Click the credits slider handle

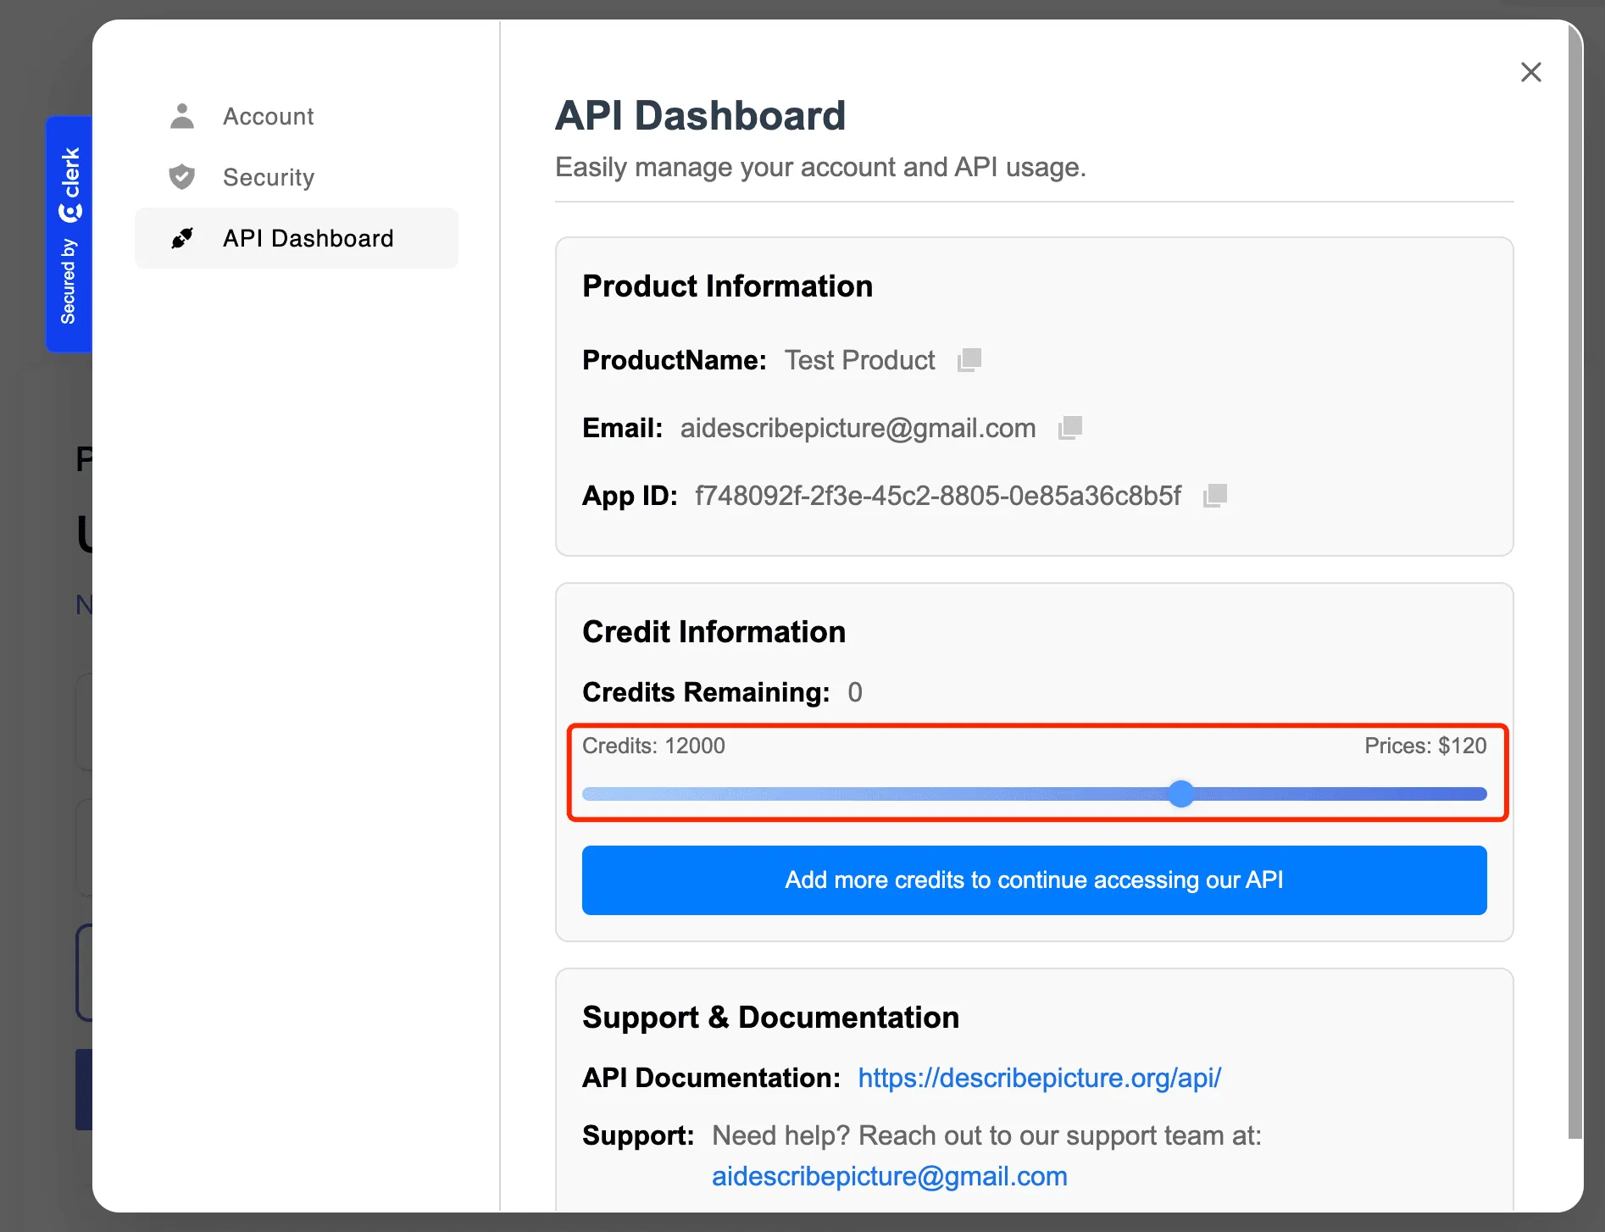(x=1180, y=794)
